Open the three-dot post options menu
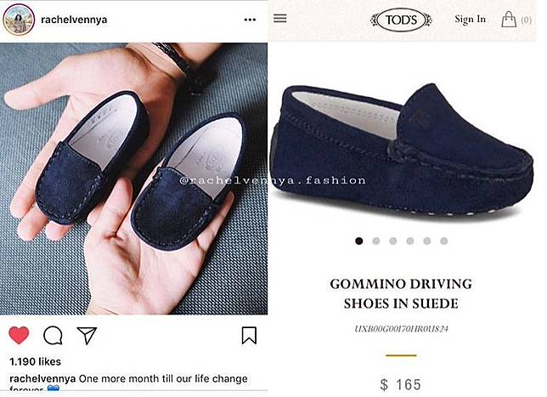Viewport: 547px width, 397px height. (249, 20)
